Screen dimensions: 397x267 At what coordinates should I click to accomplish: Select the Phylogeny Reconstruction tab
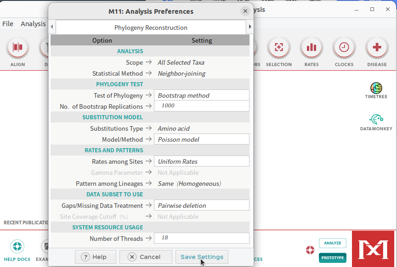click(x=151, y=28)
